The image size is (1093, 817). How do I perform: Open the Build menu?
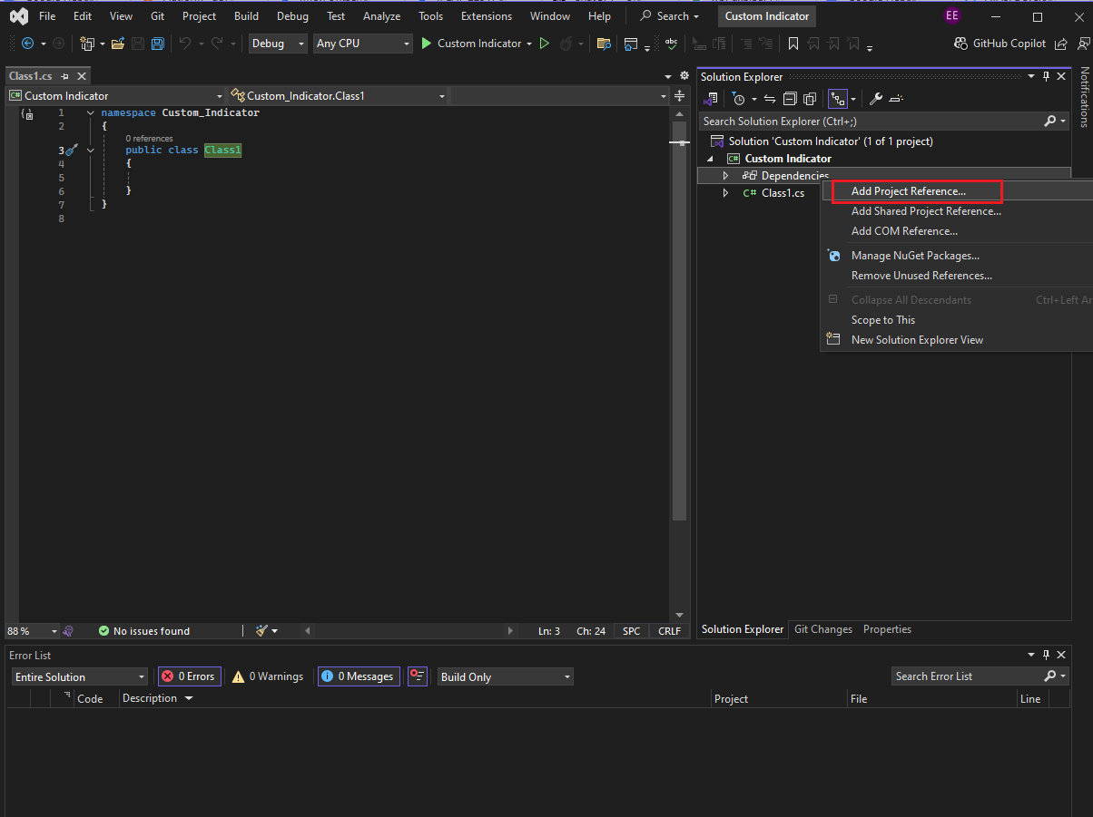point(246,16)
